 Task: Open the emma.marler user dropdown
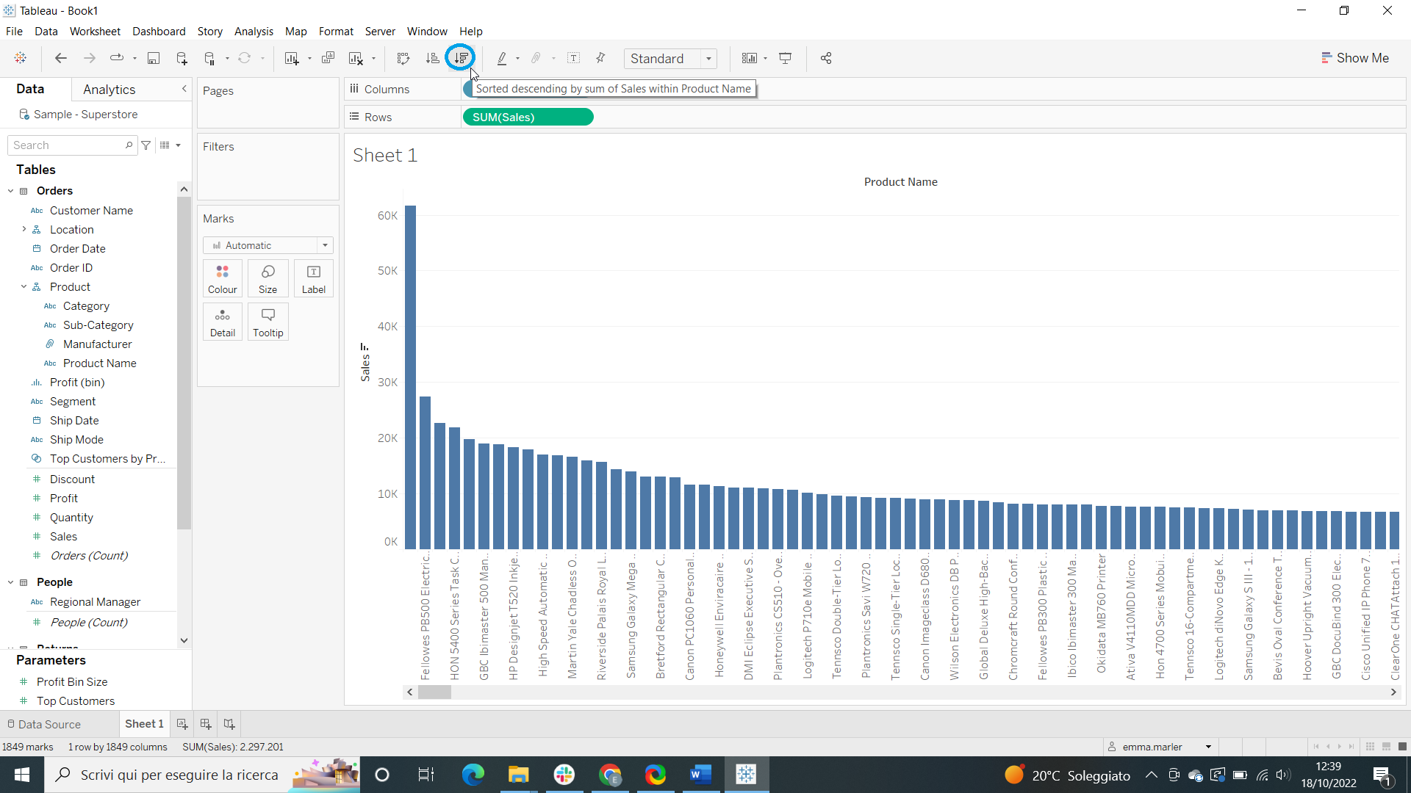(1208, 747)
